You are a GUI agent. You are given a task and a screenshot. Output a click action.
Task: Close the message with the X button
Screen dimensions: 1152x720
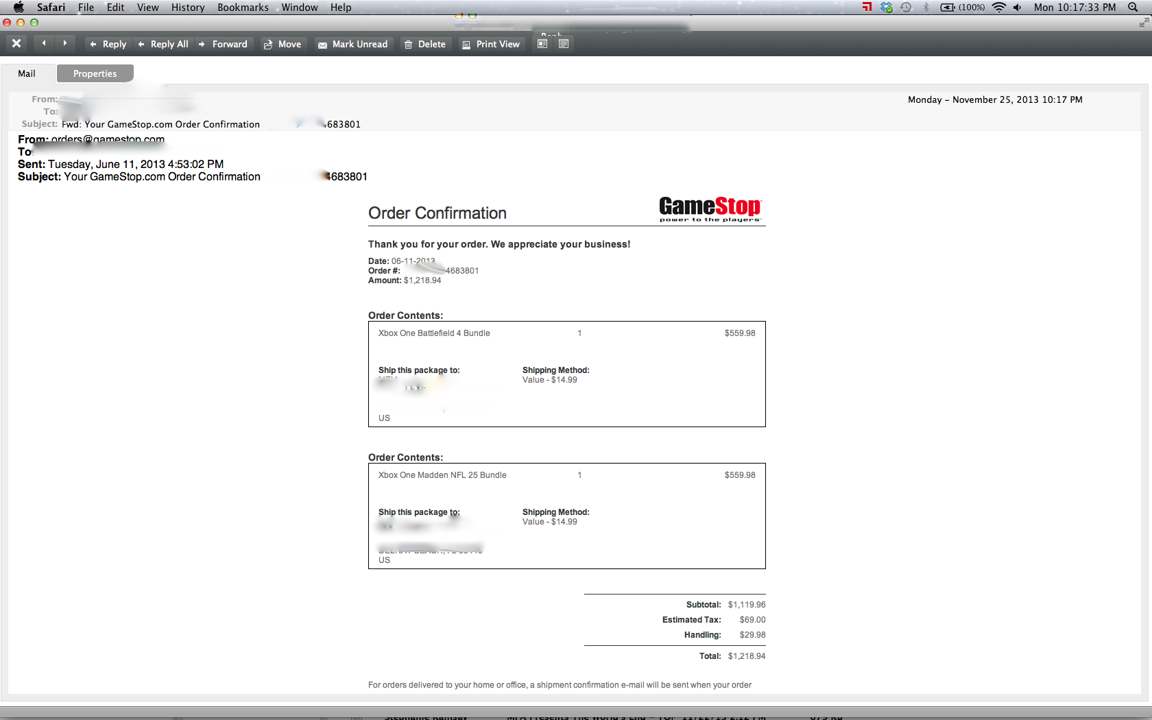coord(16,43)
